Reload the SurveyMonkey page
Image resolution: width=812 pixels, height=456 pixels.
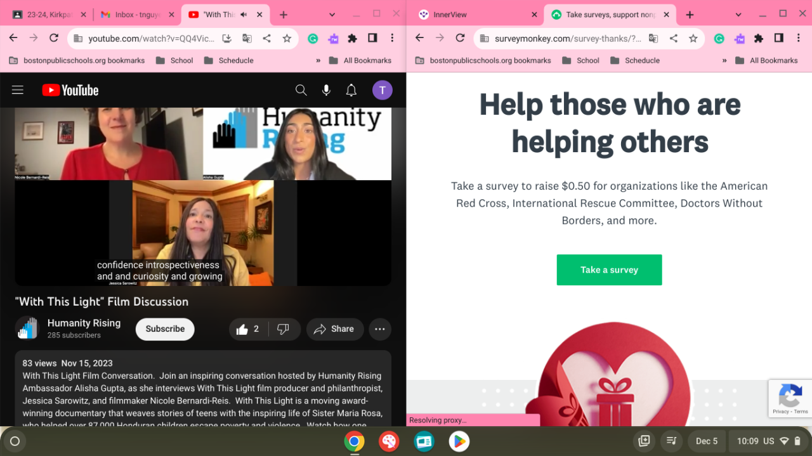tap(461, 38)
